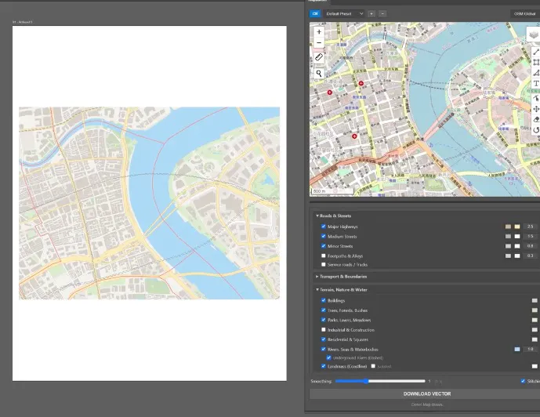Viewport: 540px width, 417px height.
Task: Select the draw polyline tool
Action: pyautogui.click(x=536, y=52)
